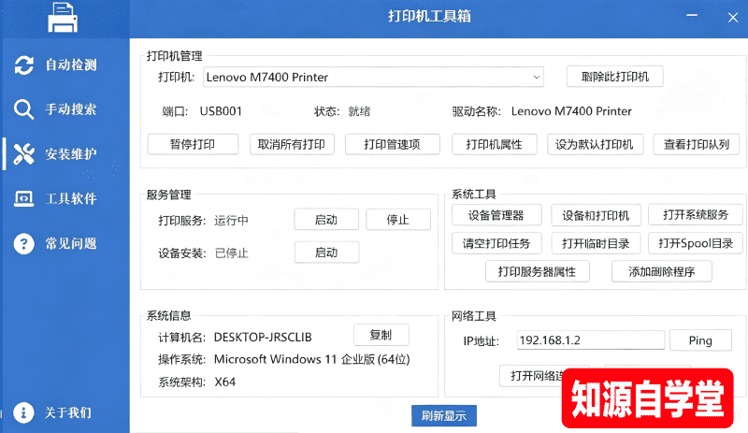The image size is (748, 433).
Task: Click 查看打印队列 button
Action: (x=697, y=144)
